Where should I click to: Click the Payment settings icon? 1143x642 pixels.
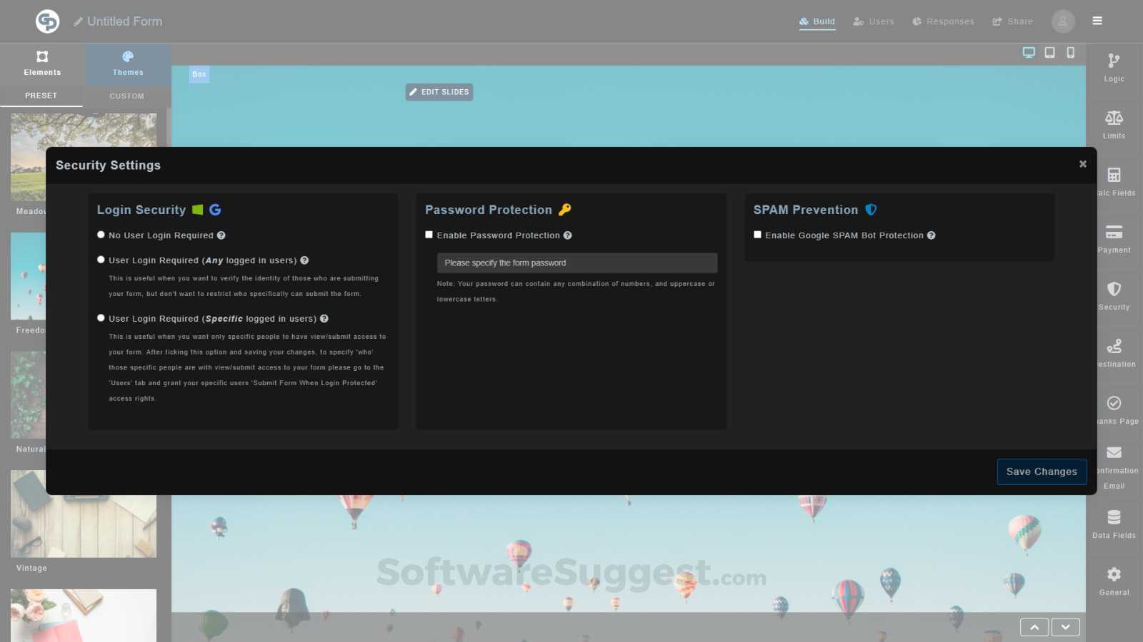tap(1114, 239)
